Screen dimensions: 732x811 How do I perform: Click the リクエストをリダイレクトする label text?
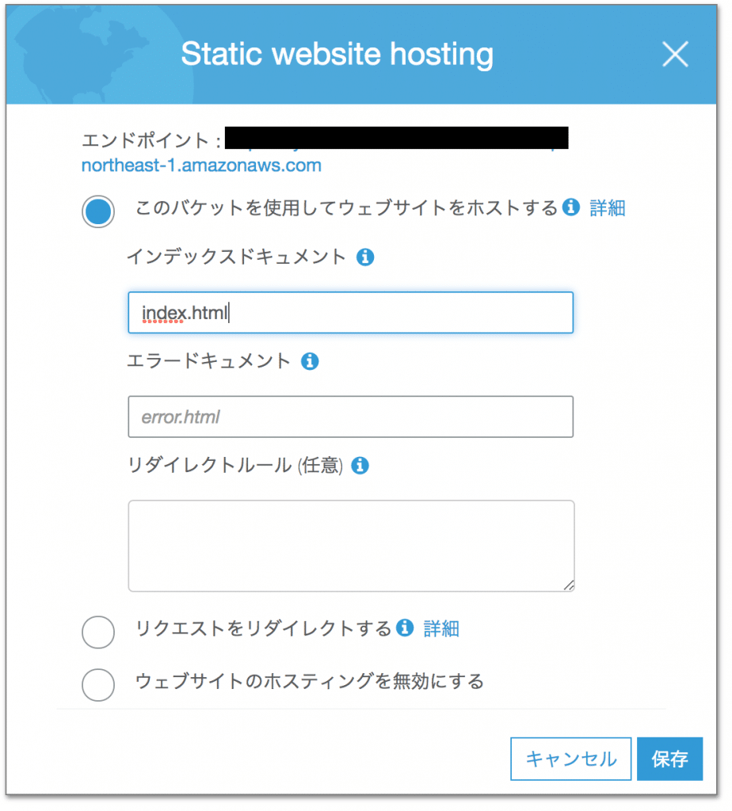(263, 628)
